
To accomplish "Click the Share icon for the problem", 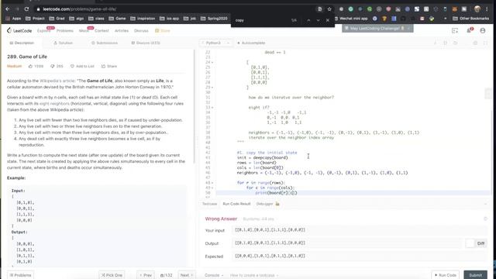I will (109, 66).
